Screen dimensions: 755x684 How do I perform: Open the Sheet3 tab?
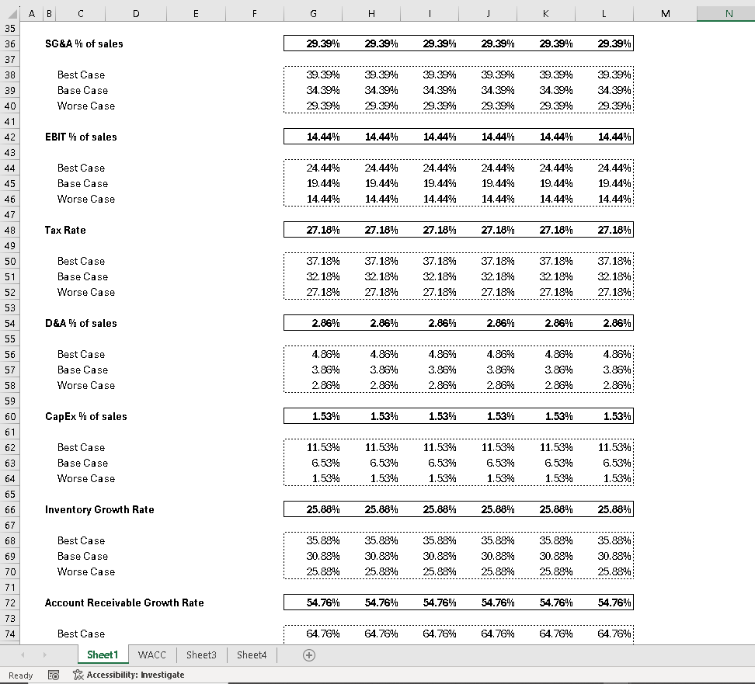201,654
